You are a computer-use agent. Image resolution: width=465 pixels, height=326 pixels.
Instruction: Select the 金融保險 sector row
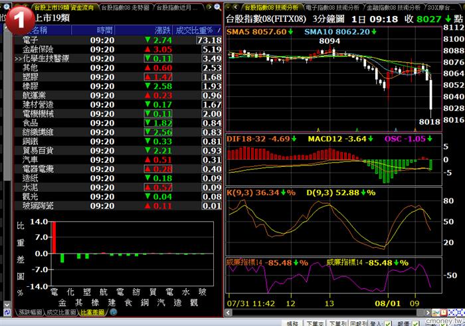tap(118, 49)
